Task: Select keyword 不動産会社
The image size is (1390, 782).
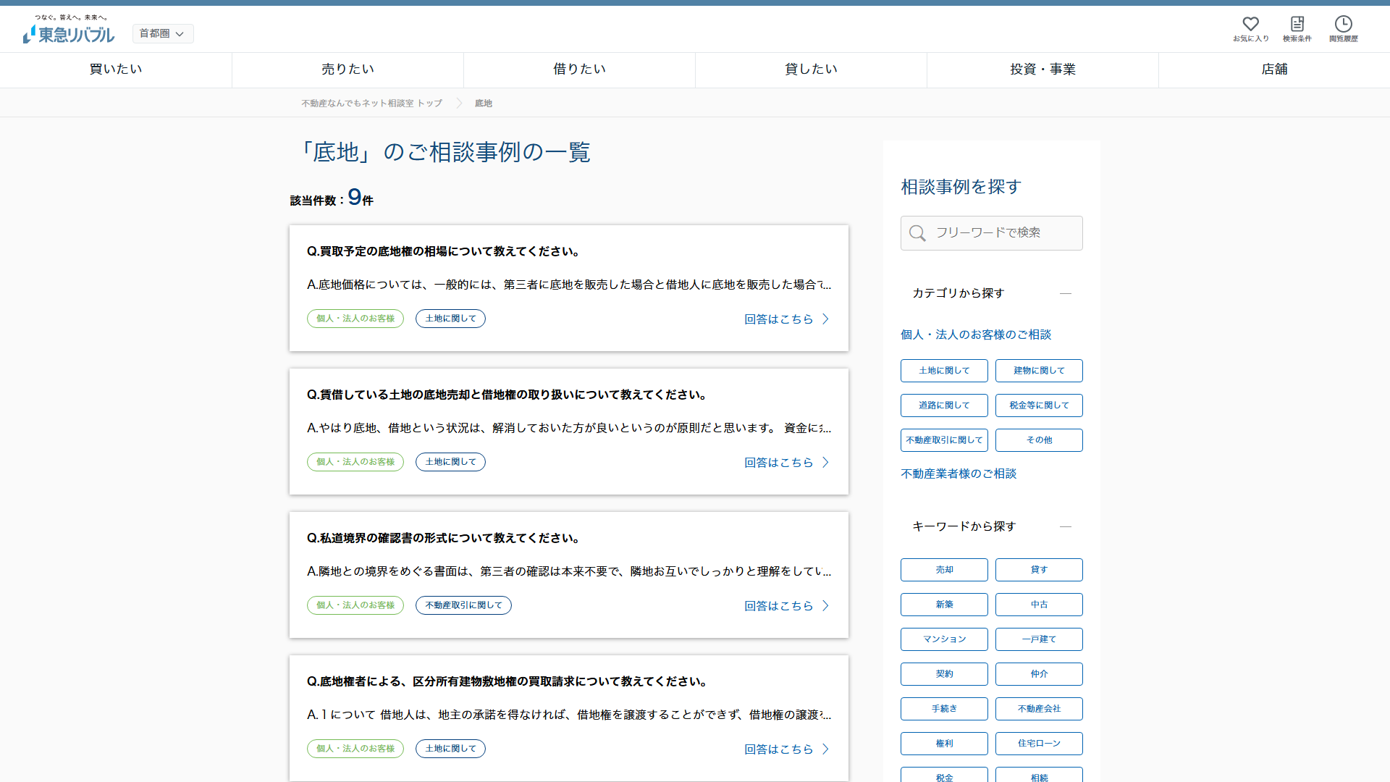Action: point(1039,709)
